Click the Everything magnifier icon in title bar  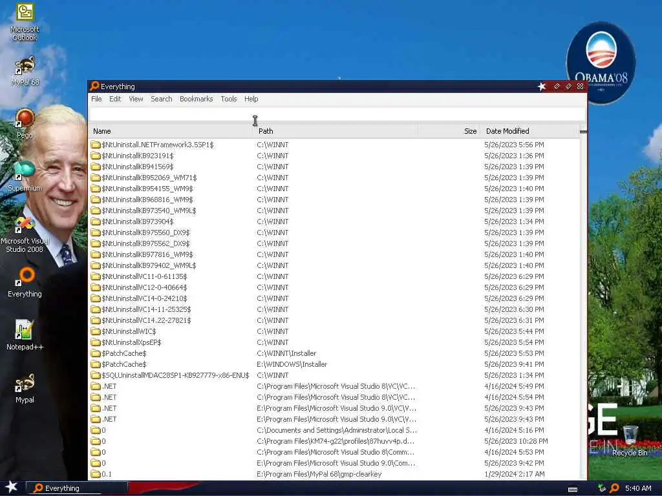tap(94, 86)
